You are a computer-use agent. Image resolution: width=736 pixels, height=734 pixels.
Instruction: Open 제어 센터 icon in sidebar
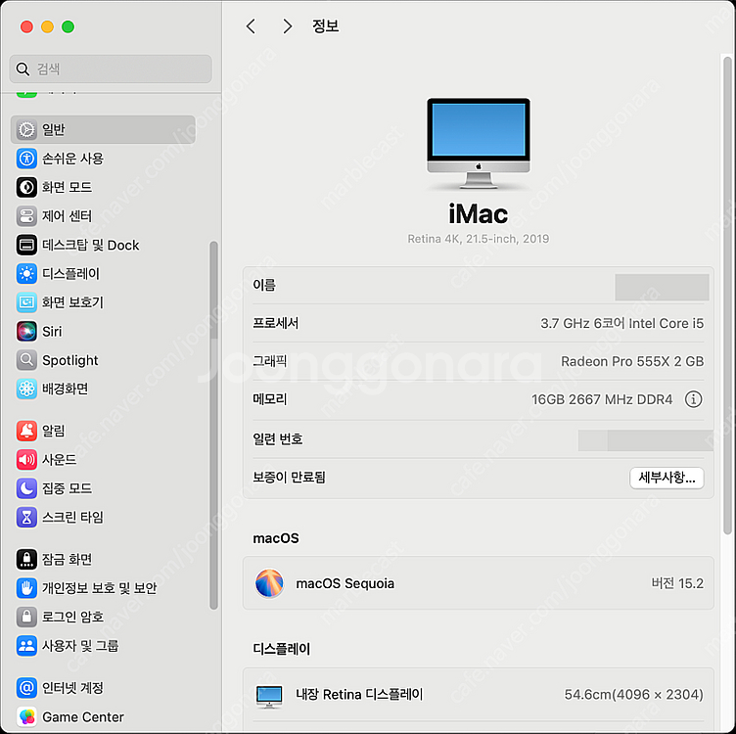(26, 216)
